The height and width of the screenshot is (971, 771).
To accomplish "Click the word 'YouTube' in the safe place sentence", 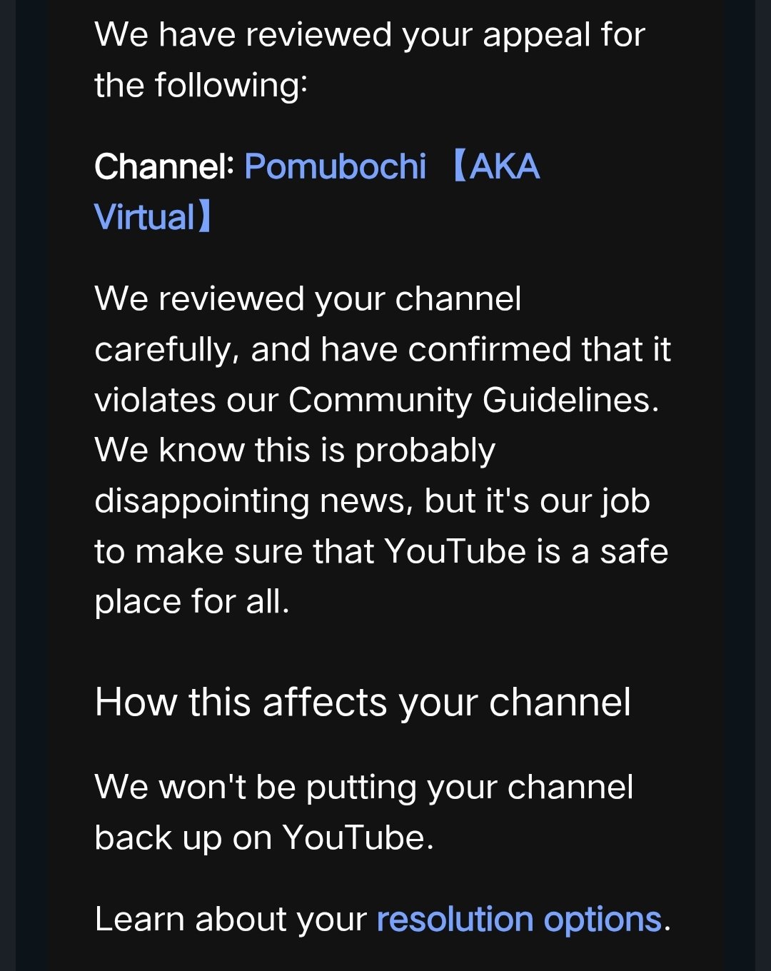I will 455,551.
